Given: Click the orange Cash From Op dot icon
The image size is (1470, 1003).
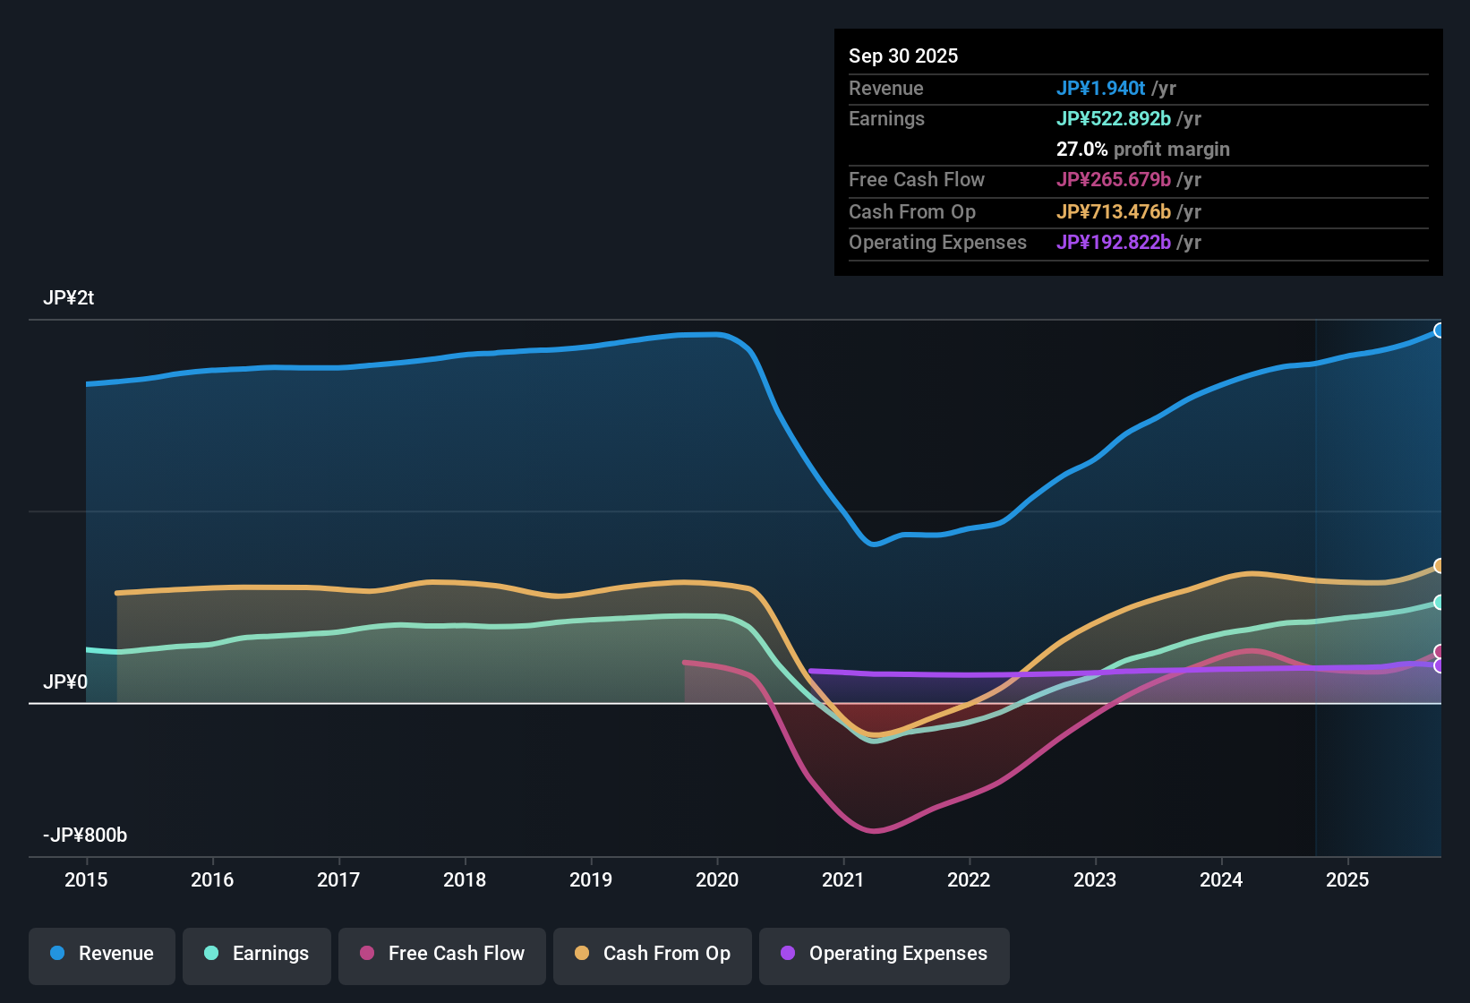Looking at the screenshot, I should (582, 954).
